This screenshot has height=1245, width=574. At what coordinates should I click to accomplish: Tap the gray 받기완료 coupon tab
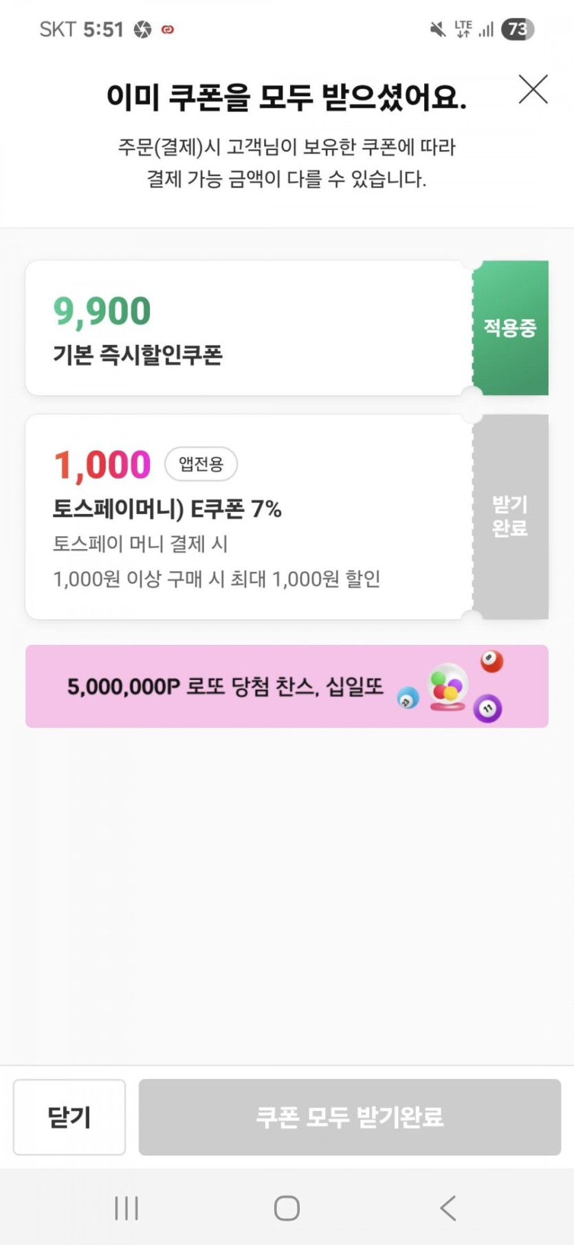pos(510,516)
